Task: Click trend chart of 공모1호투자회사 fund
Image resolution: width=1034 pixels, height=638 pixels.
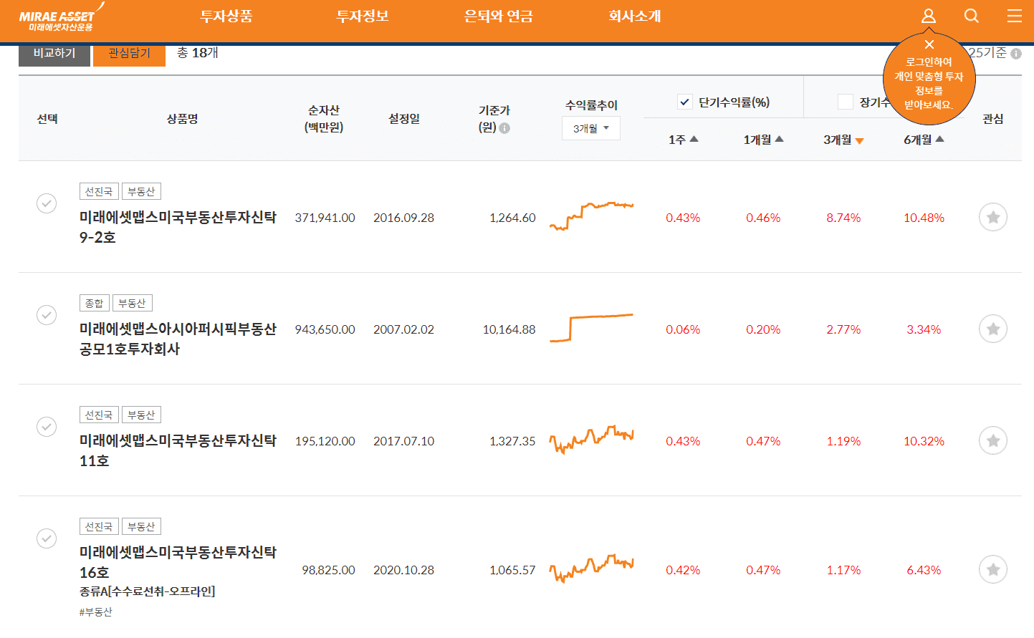Action: pyautogui.click(x=591, y=327)
